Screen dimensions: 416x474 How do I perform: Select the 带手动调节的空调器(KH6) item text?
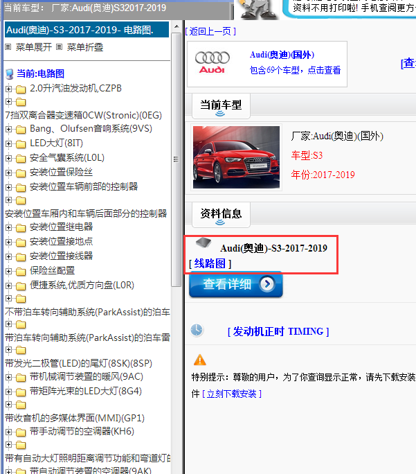coord(82,431)
